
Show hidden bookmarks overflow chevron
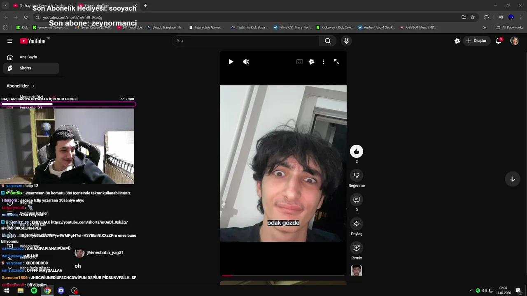(485, 28)
